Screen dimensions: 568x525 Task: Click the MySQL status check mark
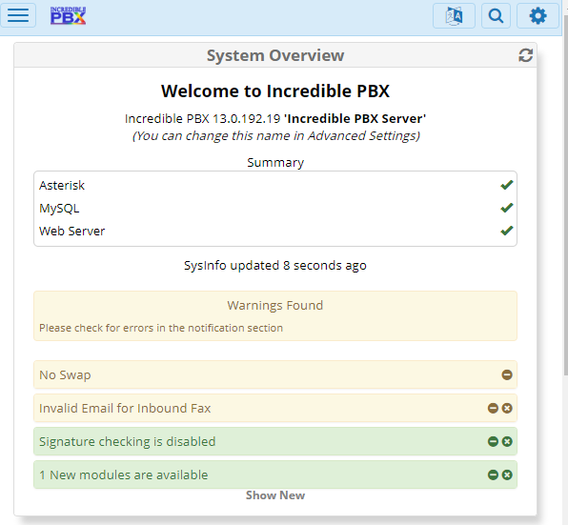[x=506, y=208]
